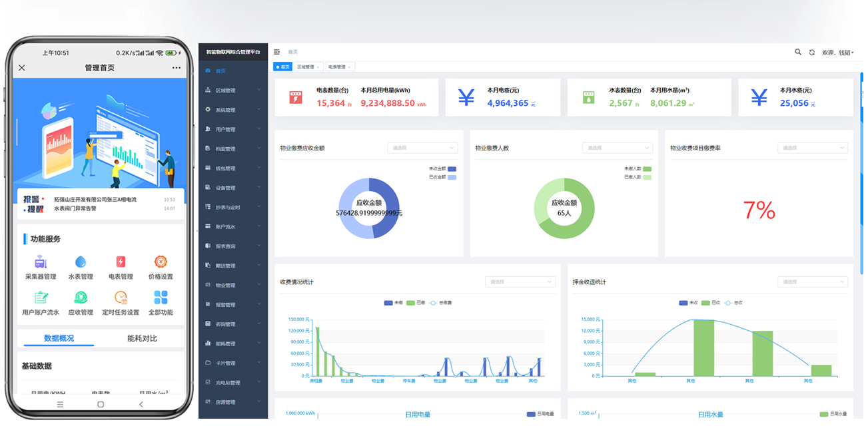This screenshot has height=446, width=866.
Task: Tap the 价格设置 price icon
Action: [x=161, y=262]
